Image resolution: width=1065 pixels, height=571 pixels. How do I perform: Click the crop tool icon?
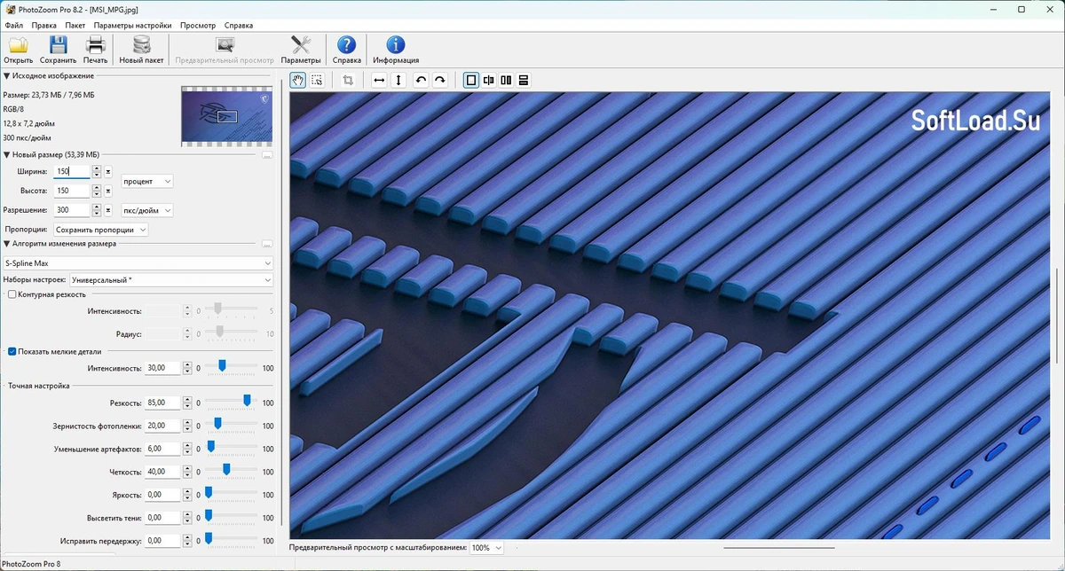(348, 80)
